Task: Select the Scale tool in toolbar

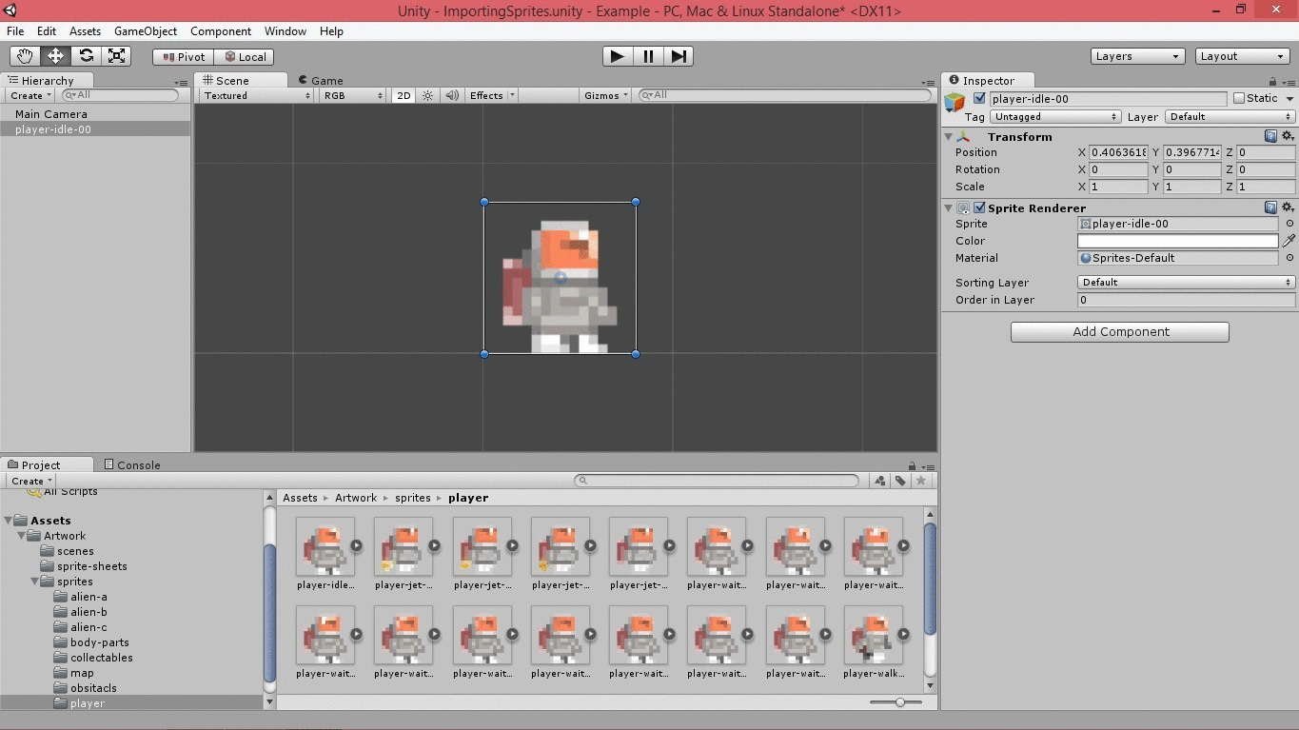Action: (116, 56)
